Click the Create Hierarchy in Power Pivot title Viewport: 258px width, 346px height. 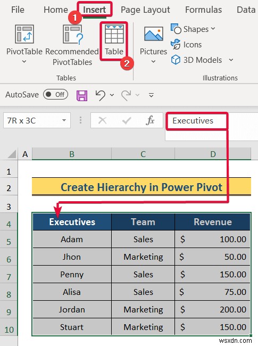tap(142, 187)
